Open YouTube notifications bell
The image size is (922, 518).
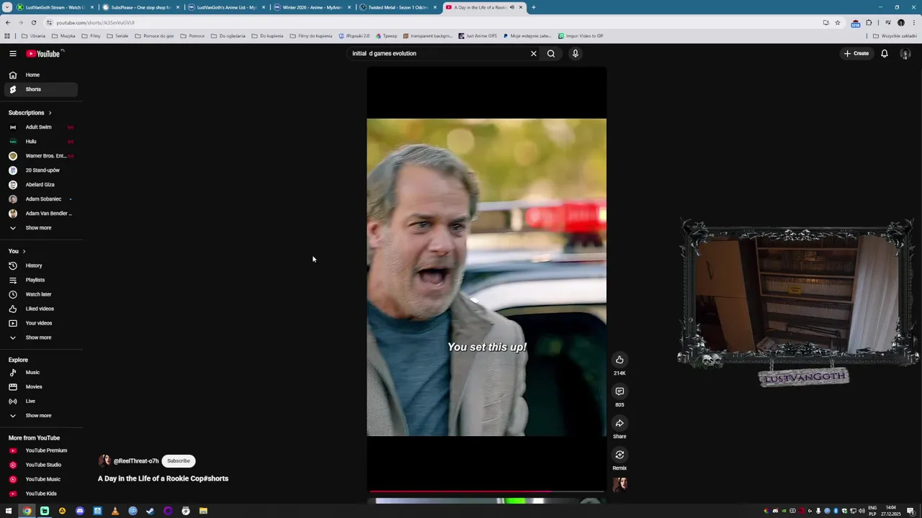click(x=885, y=53)
